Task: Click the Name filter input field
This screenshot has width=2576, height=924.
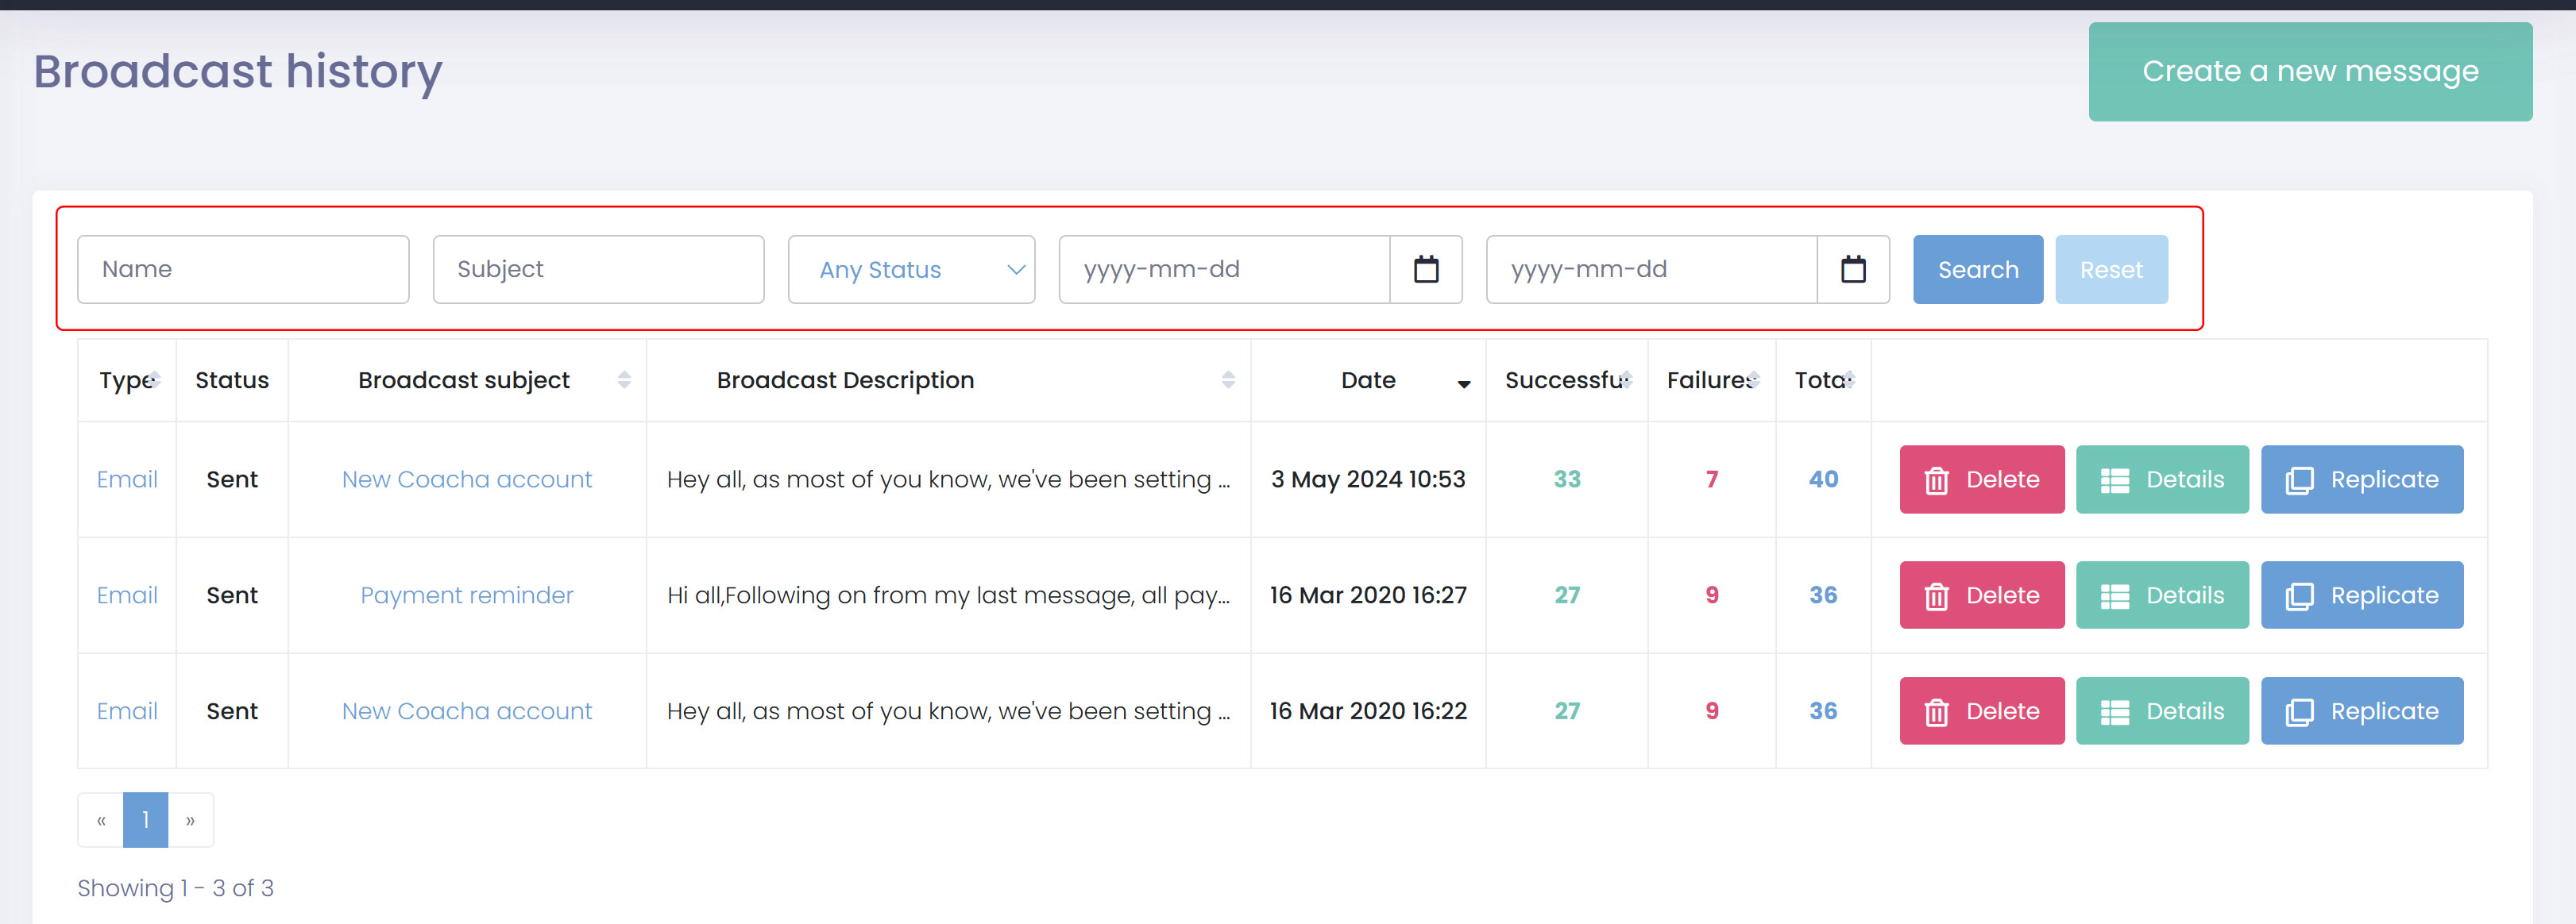Action: (x=243, y=270)
